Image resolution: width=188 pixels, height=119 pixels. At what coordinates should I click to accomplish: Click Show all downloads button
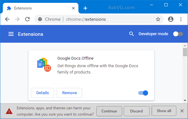click(x=164, y=111)
